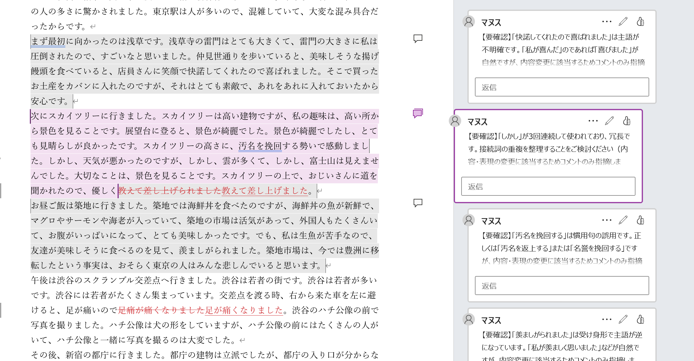This screenshot has height=361, width=694.
Task: Edit the highlighted comment about しかし repetition
Action: pyautogui.click(x=609, y=121)
